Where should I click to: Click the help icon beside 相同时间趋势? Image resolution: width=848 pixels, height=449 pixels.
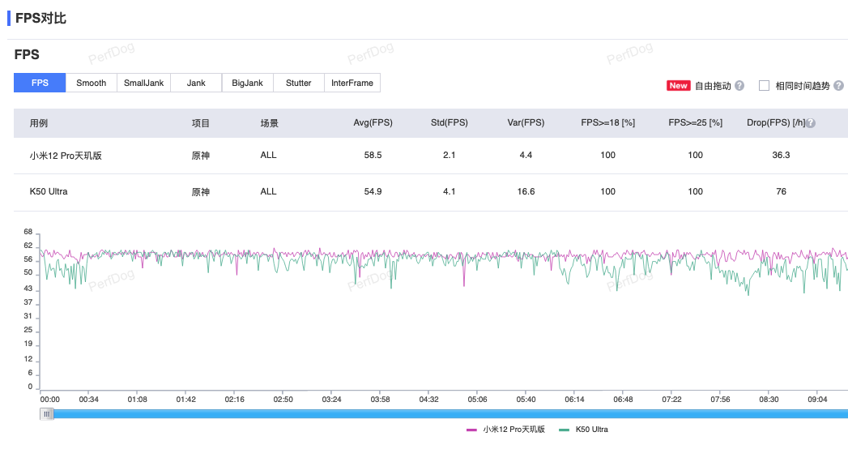click(838, 85)
